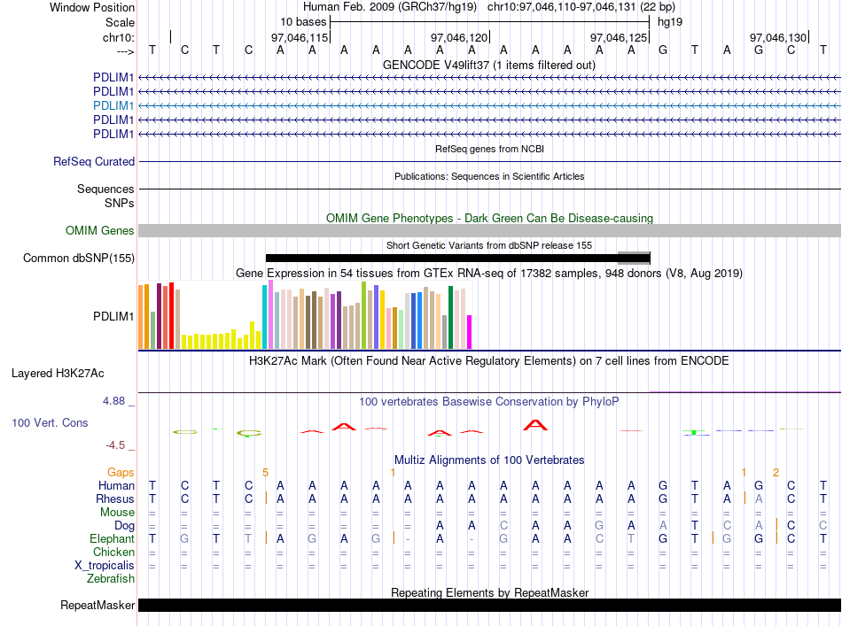Screen dimensions: 842x626
Task: Select the Elephant alignment row label
Action: [112, 538]
